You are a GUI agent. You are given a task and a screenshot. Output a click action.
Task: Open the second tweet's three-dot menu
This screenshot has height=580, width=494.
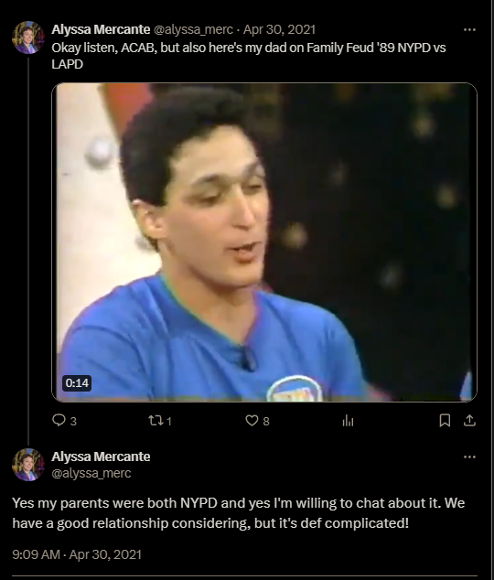click(x=469, y=456)
